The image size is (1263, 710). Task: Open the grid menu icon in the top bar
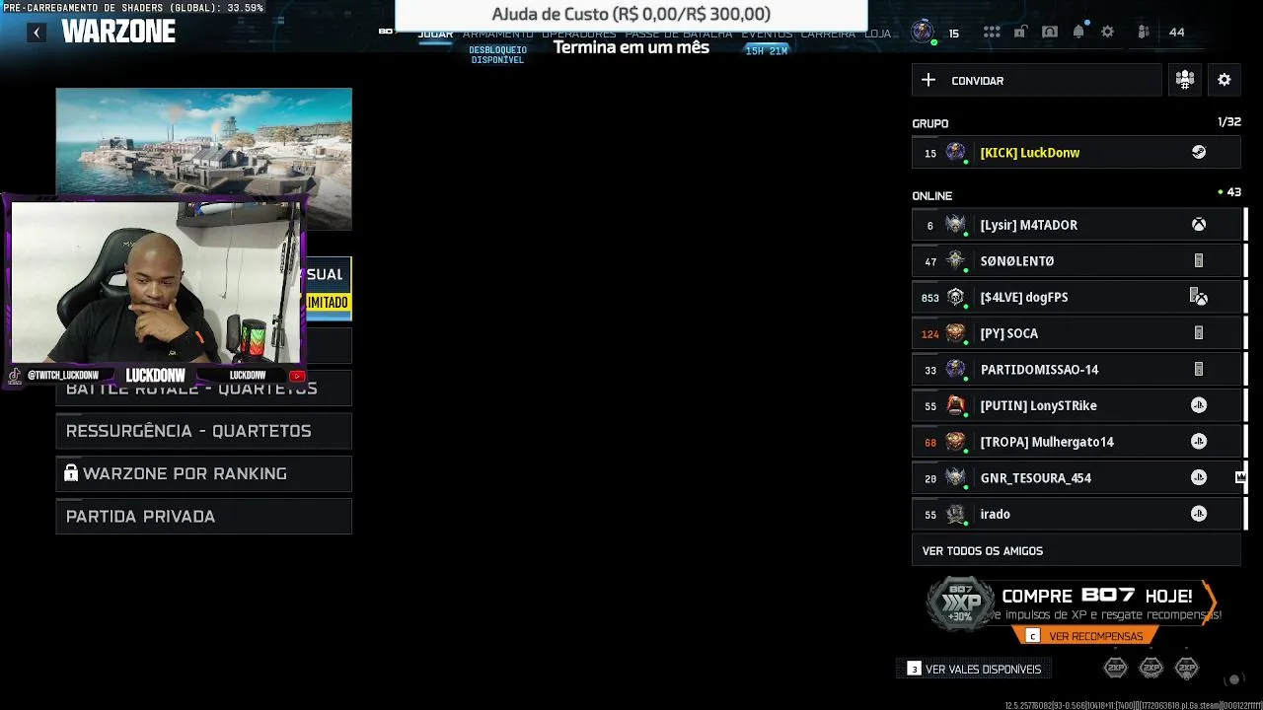[x=992, y=33]
